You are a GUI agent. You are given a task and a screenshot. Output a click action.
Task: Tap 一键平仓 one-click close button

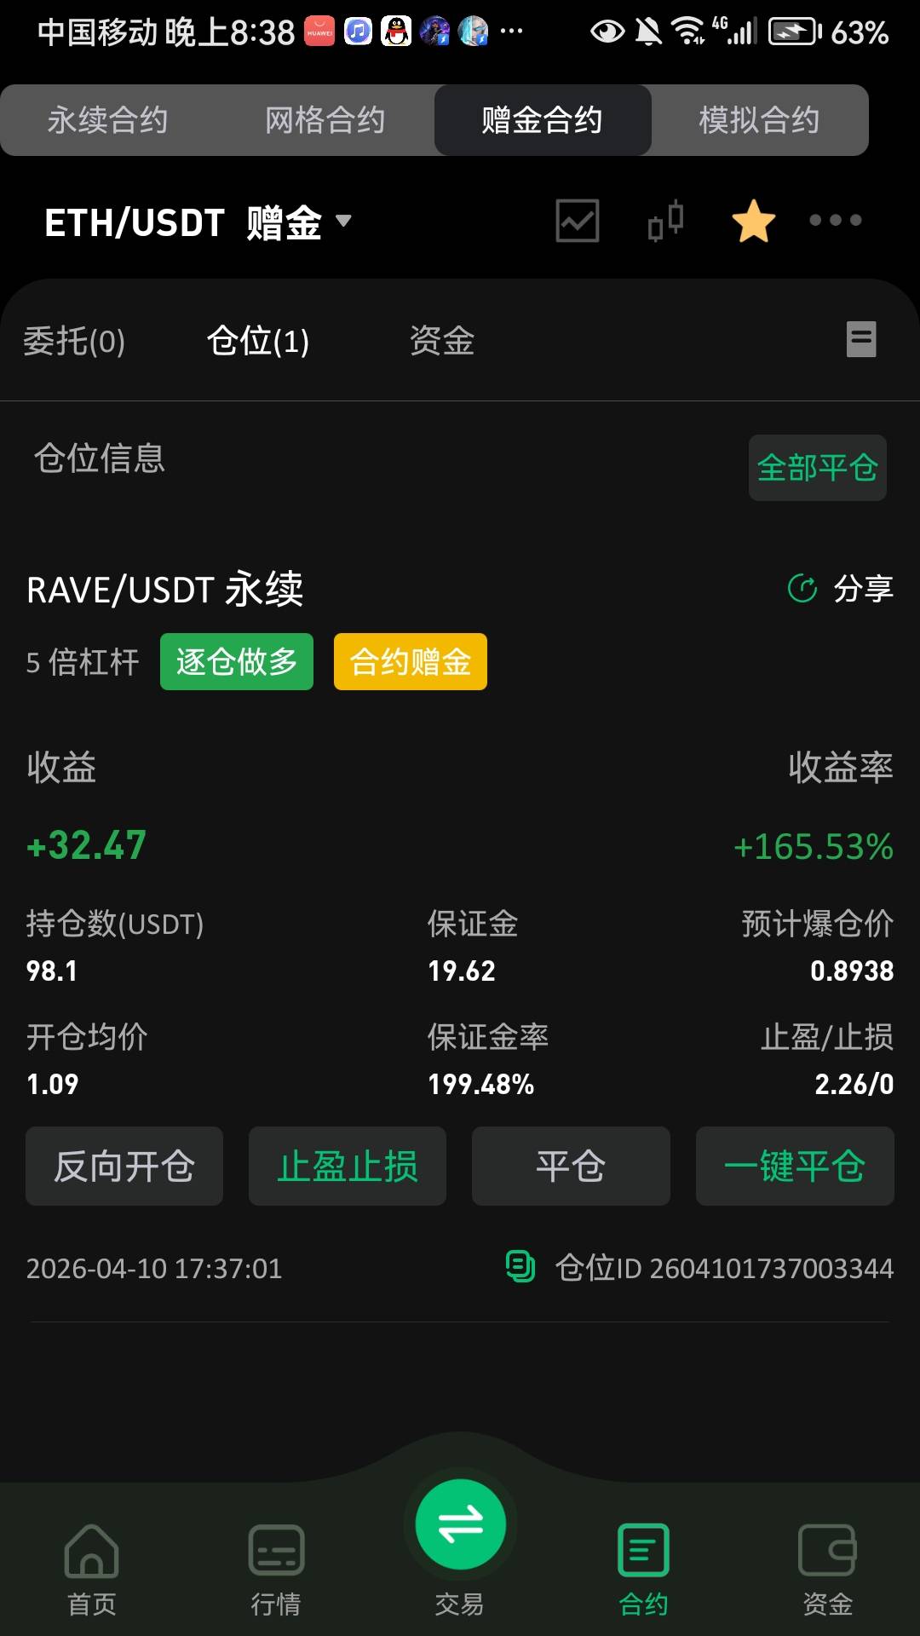pyautogui.click(x=795, y=1166)
